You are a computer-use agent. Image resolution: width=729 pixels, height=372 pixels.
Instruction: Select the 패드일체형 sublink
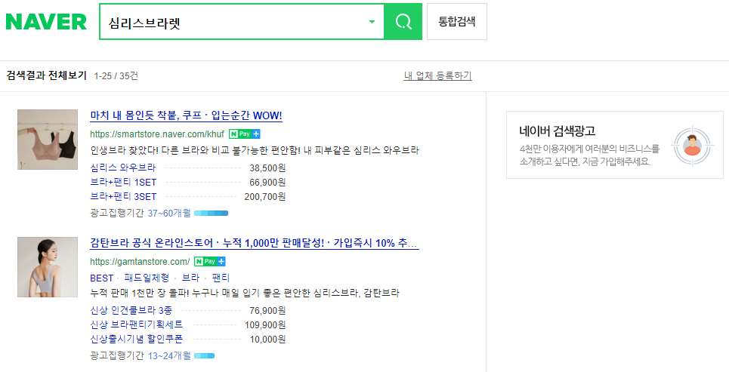[147, 278]
